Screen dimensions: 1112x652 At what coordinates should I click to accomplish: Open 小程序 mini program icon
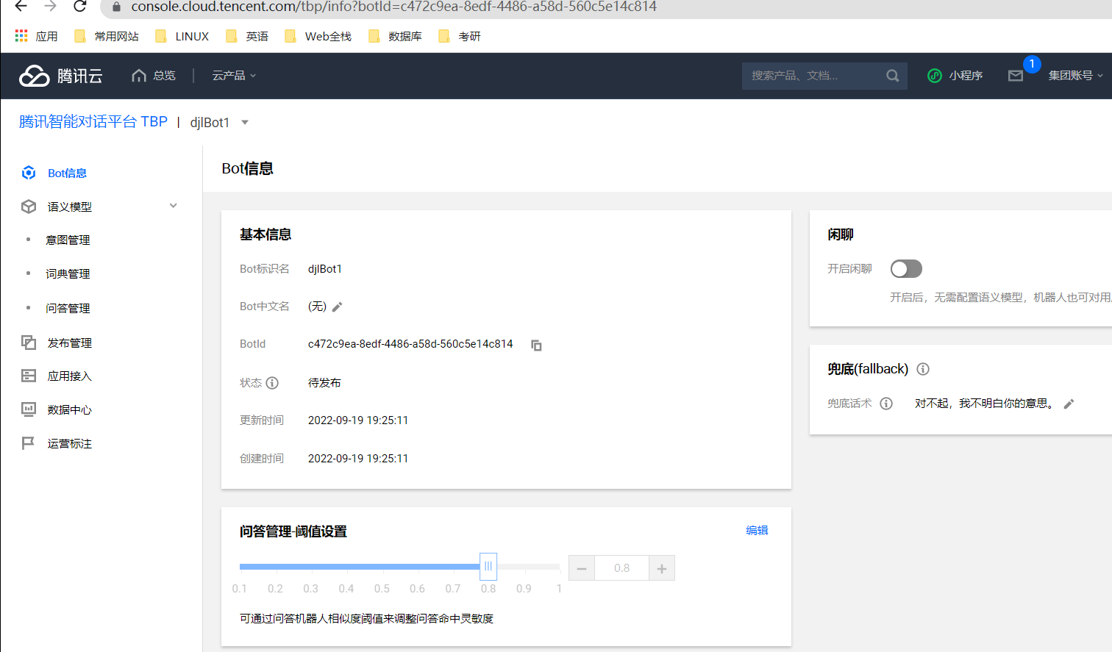click(935, 76)
